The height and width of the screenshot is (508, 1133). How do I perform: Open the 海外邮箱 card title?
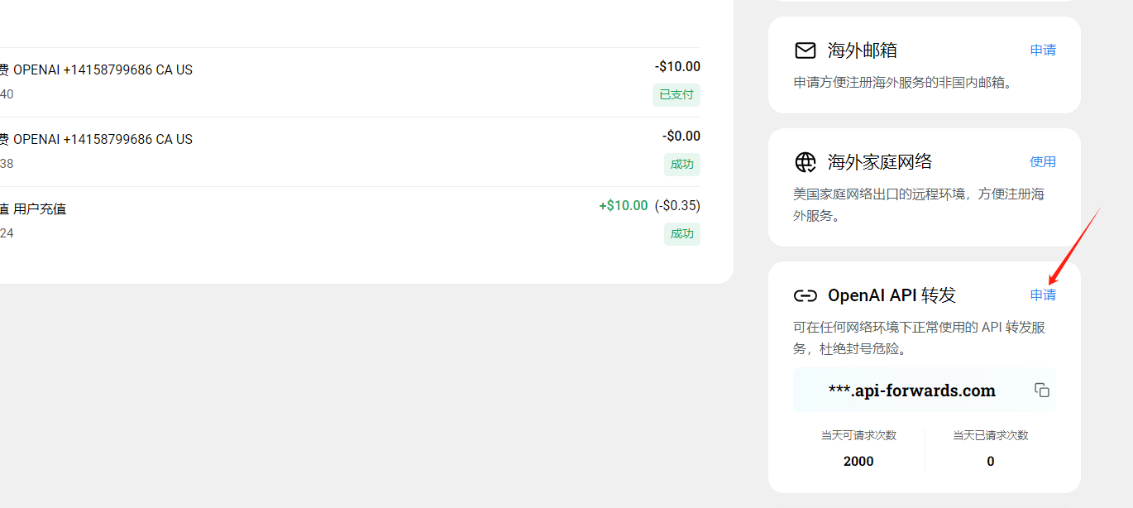(863, 50)
